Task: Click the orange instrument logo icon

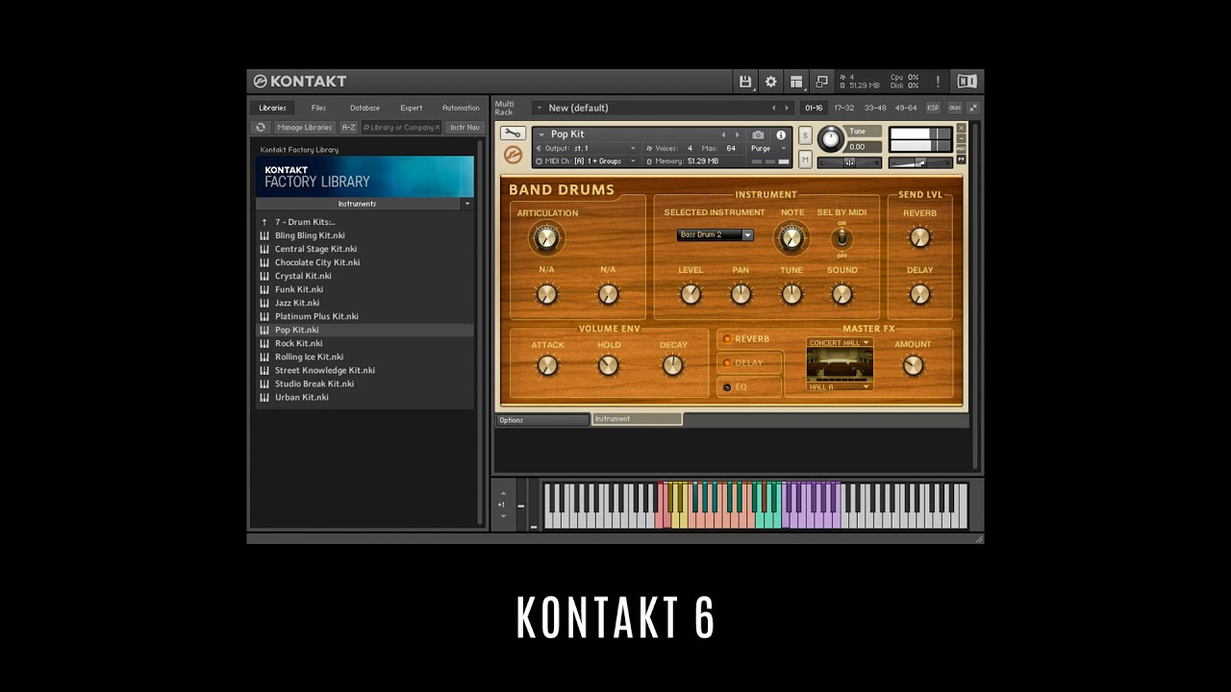Action: click(x=514, y=155)
